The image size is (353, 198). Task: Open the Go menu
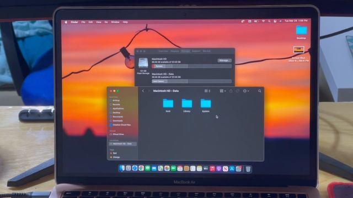pos(106,22)
